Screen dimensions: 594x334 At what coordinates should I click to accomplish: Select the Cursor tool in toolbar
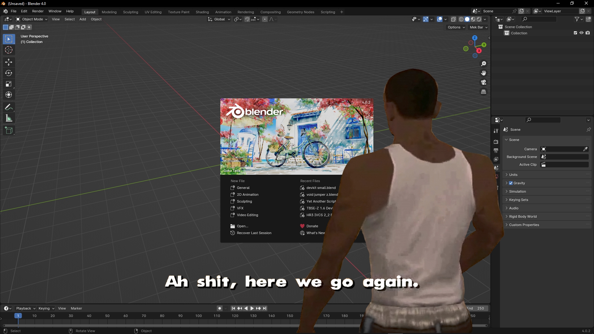click(x=9, y=50)
